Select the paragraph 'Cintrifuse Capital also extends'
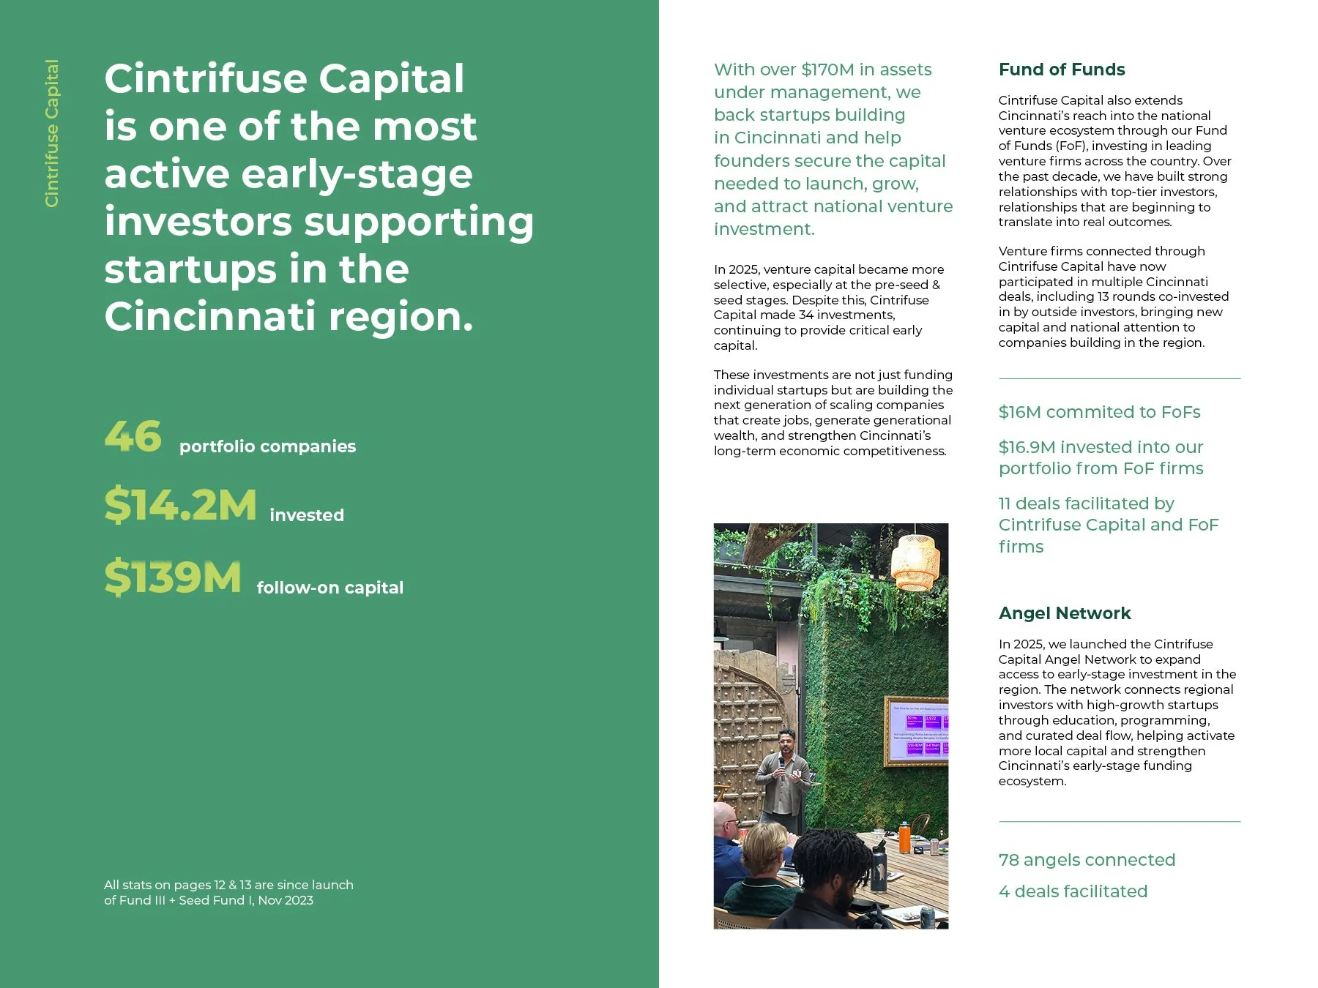 [x=1115, y=161]
